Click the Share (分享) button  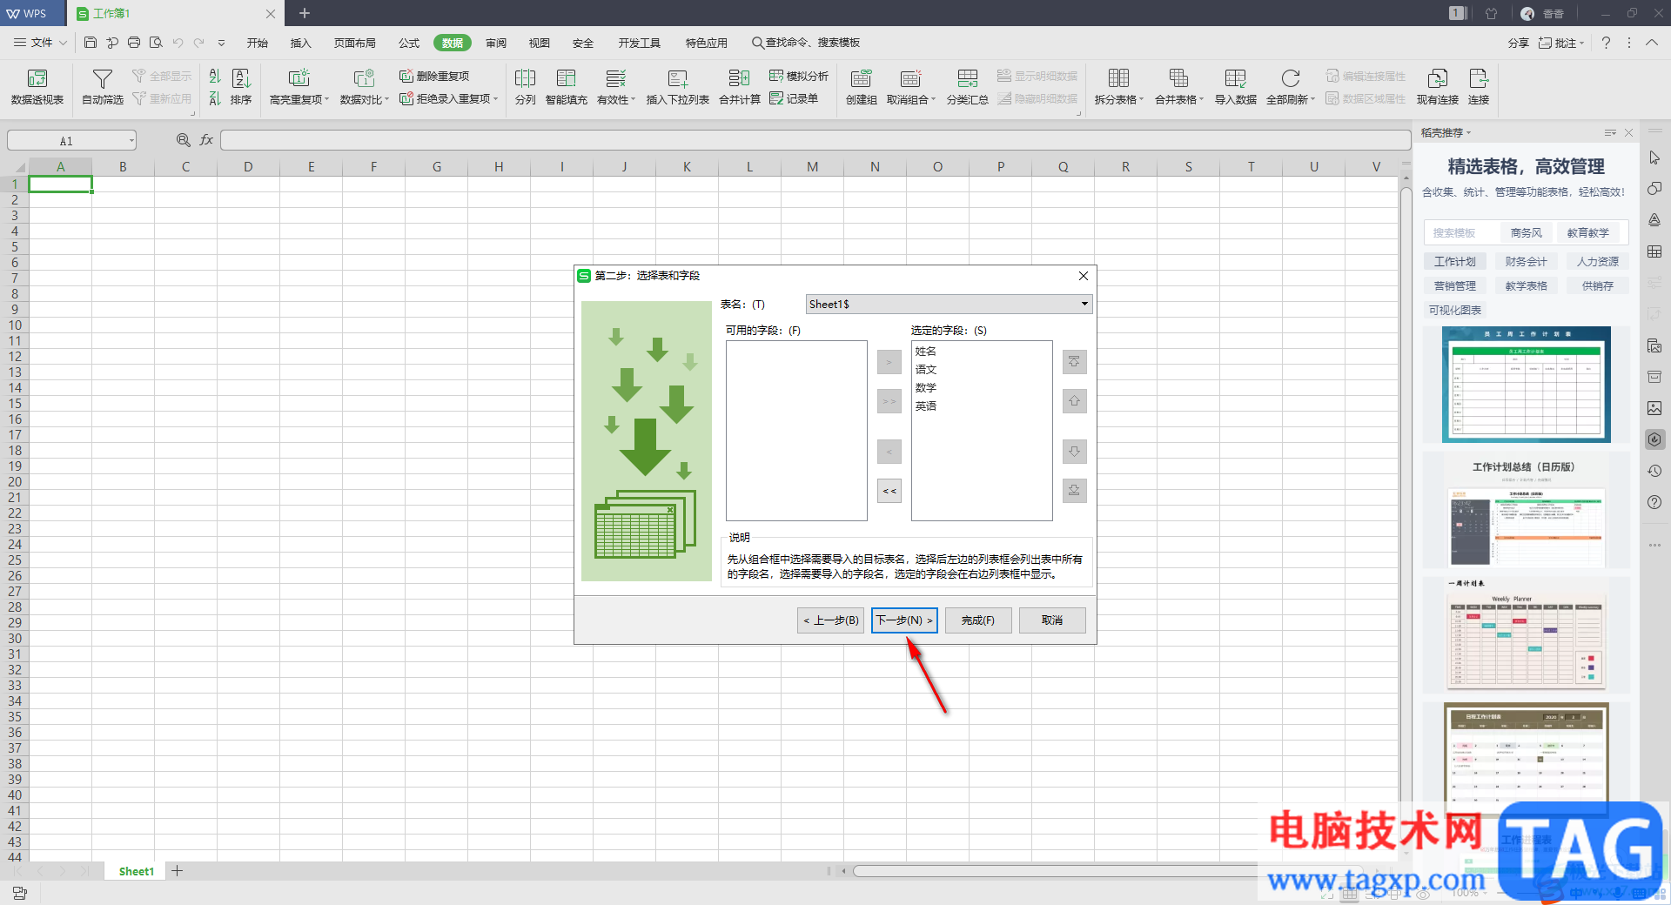pyautogui.click(x=1519, y=43)
